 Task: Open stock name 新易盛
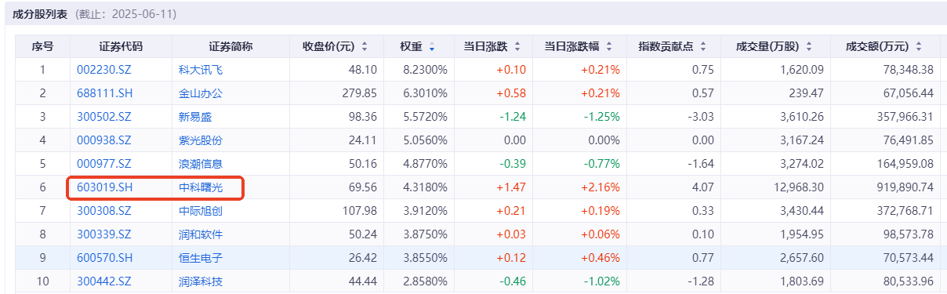pos(195,117)
